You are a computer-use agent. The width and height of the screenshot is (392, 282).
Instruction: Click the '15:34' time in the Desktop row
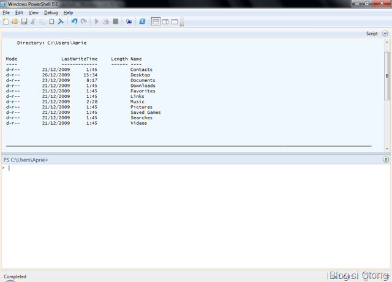tap(90, 75)
